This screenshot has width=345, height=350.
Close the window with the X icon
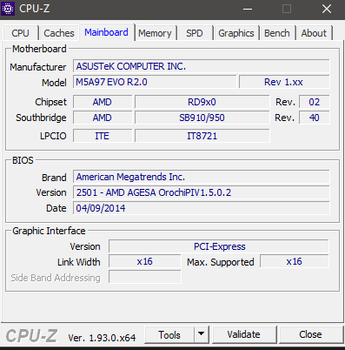327,9
